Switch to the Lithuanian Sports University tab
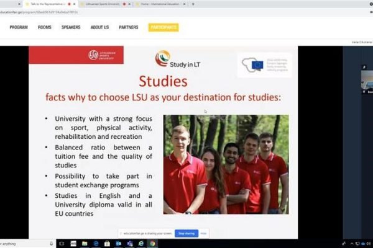The width and height of the screenshot is (373, 248). (103, 4)
